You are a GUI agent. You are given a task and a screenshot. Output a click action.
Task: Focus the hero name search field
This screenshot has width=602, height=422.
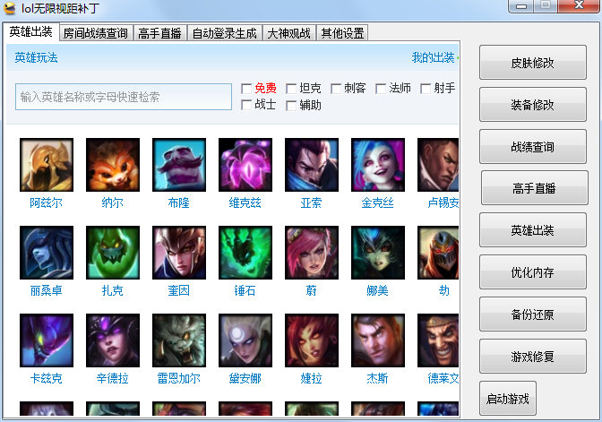point(124,97)
